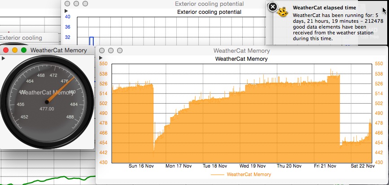Image resolution: width=389 pixels, height=185 pixels.
Task: Close the WeatherCat Memory gauge window
Action: click(x=6, y=50)
